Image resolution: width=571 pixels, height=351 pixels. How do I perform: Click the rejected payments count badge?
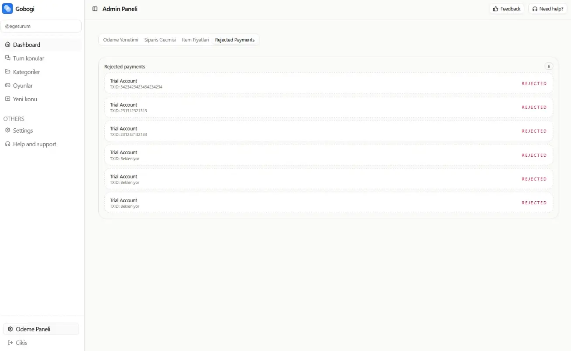[549, 66]
